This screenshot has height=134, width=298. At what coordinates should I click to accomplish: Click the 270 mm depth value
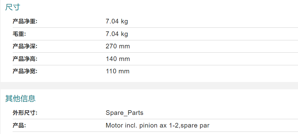pyautogui.click(x=118, y=47)
